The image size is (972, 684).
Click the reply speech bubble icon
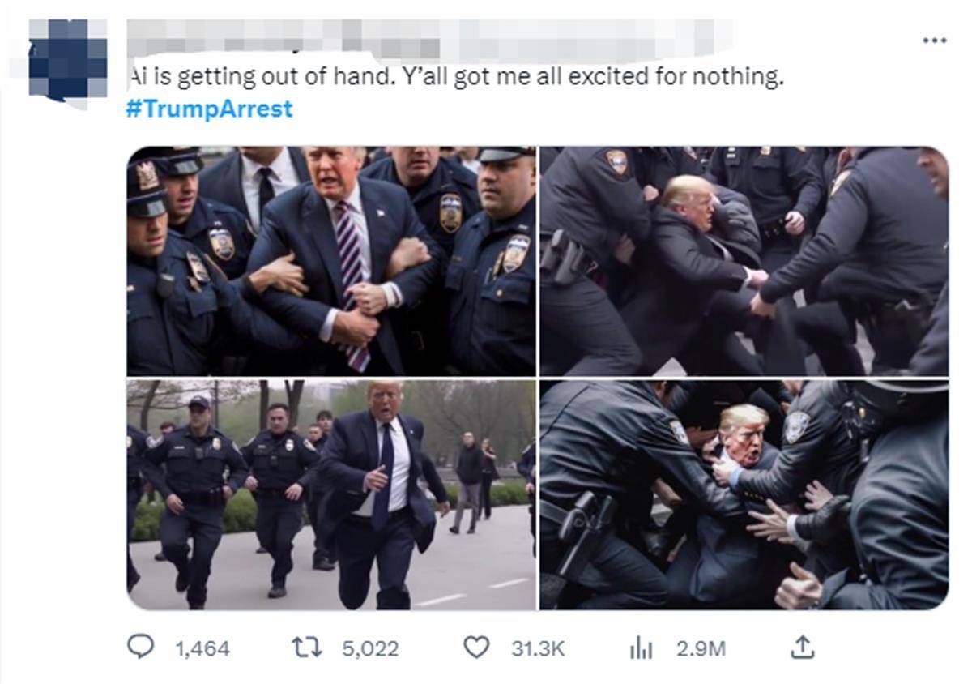tap(141, 648)
